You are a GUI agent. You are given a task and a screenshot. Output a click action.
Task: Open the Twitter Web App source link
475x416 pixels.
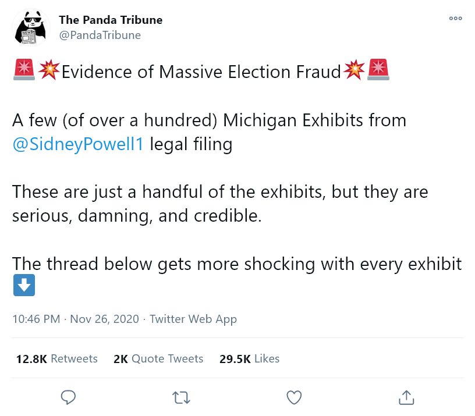coord(193,319)
